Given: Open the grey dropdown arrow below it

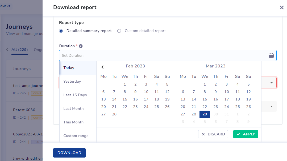Looking at the screenshot, I should [x=272, y=106].
